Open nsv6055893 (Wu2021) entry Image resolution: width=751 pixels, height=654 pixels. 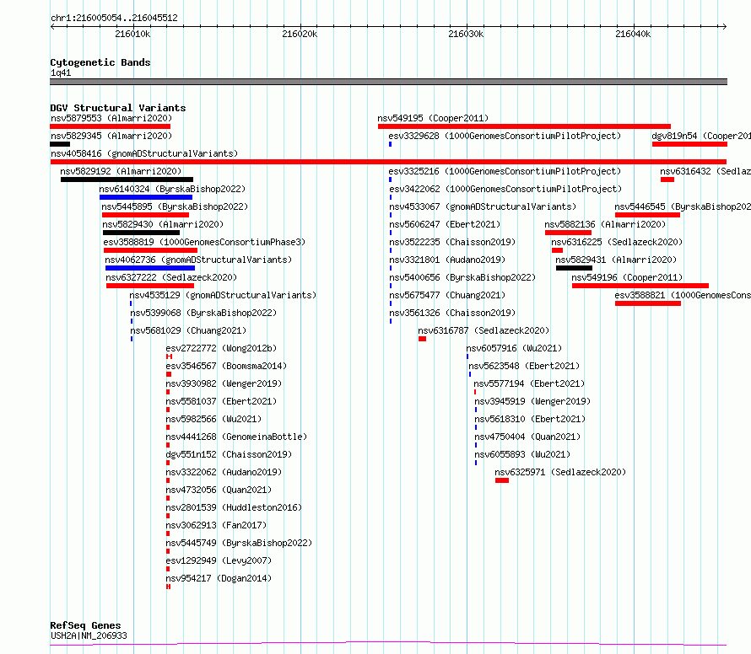click(522, 454)
